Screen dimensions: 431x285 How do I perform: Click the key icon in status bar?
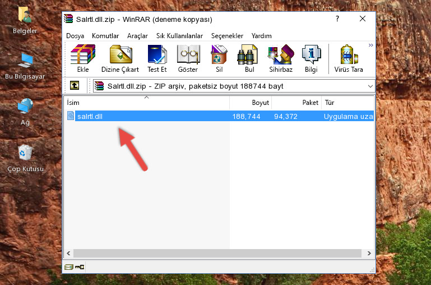click(80, 266)
